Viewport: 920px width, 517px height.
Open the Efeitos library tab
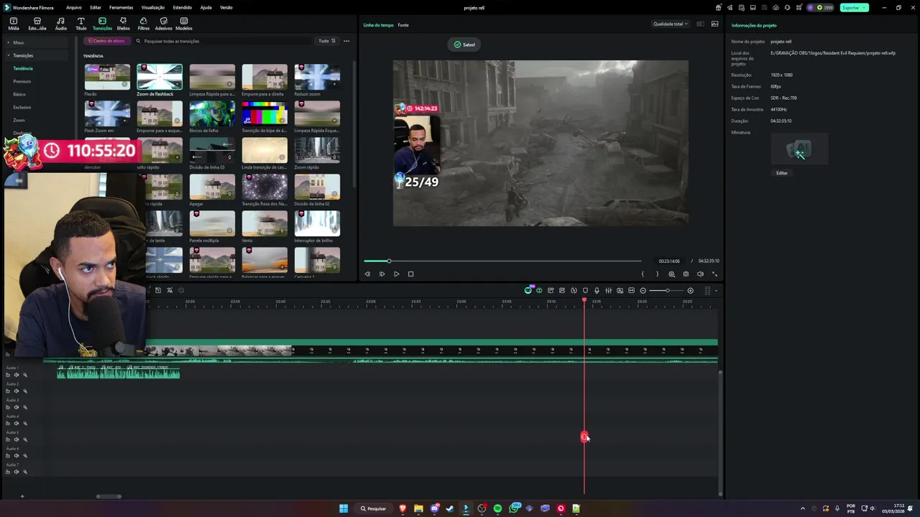tap(124, 24)
